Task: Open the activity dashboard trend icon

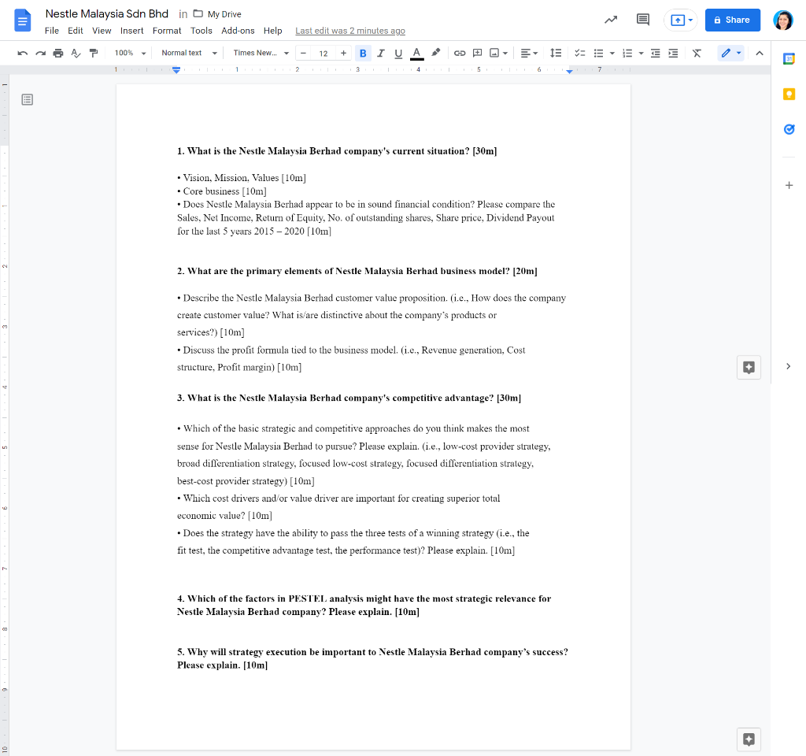Action: point(611,20)
